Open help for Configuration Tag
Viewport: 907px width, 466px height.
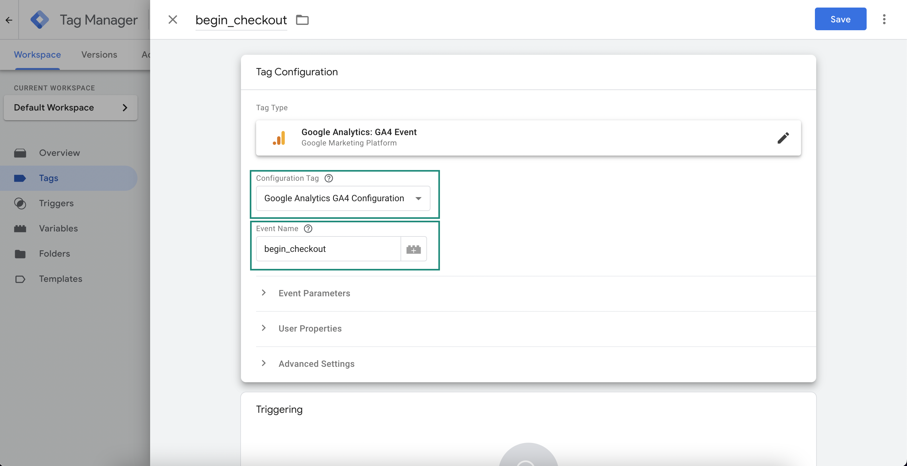(x=329, y=178)
